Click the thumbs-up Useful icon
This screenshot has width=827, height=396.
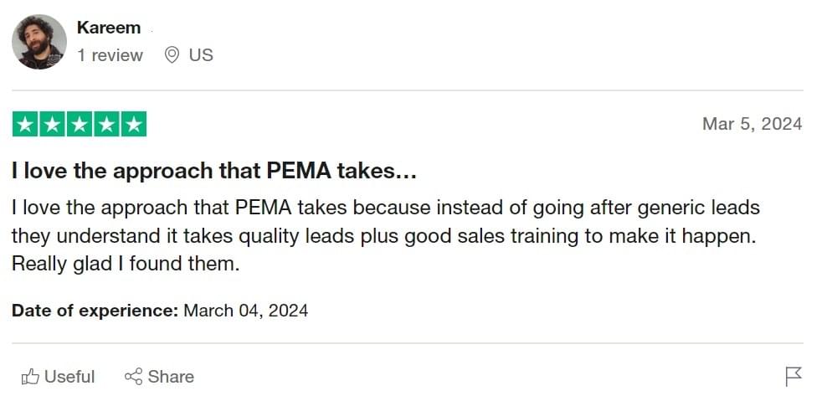pyautogui.click(x=31, y=377)
